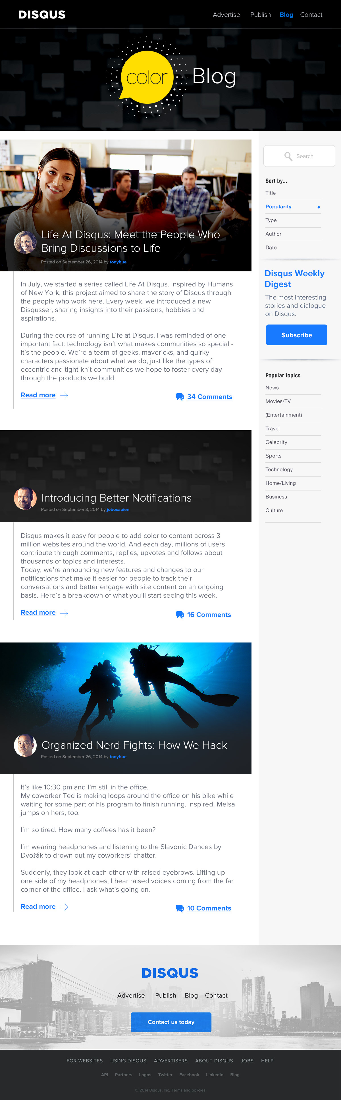Open the tonyhue author link on Life At Disqus
Image resolution: width=341 pixels, height=1100 pixels.
[118, 262]
